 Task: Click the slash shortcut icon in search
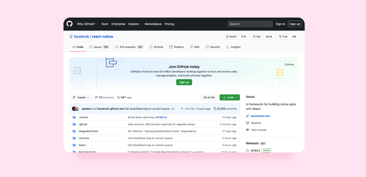point(269,24)
